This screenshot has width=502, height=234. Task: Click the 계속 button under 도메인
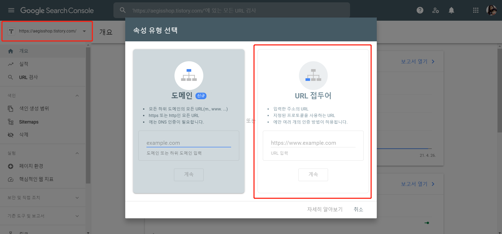[x=189, y=175]
